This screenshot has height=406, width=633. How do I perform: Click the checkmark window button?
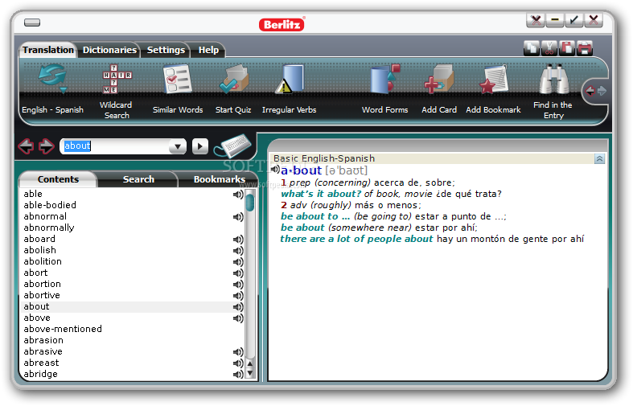click(x=574, y=20)
